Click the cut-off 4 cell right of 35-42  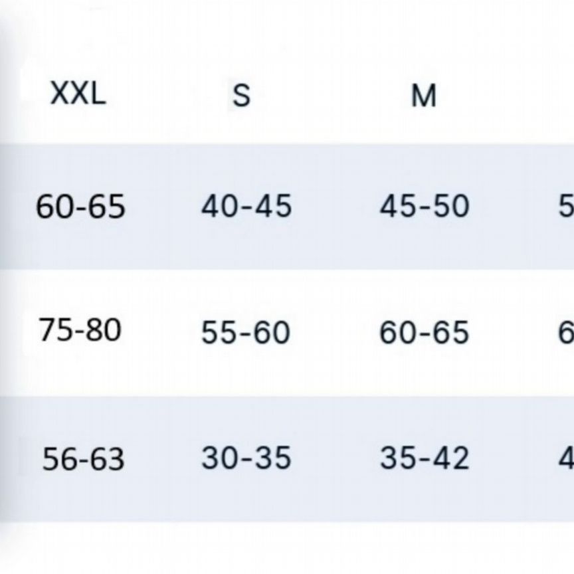(566, 458)
